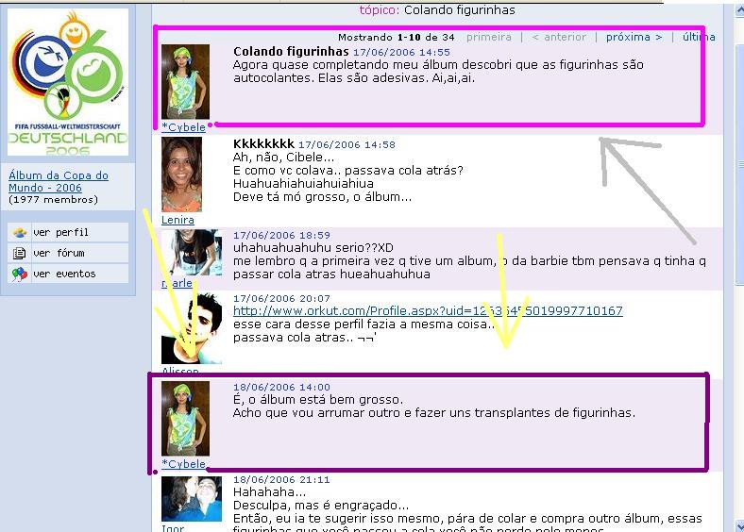
Task: Click the '(1977 membros)' member count text
Action: (54, 200)
